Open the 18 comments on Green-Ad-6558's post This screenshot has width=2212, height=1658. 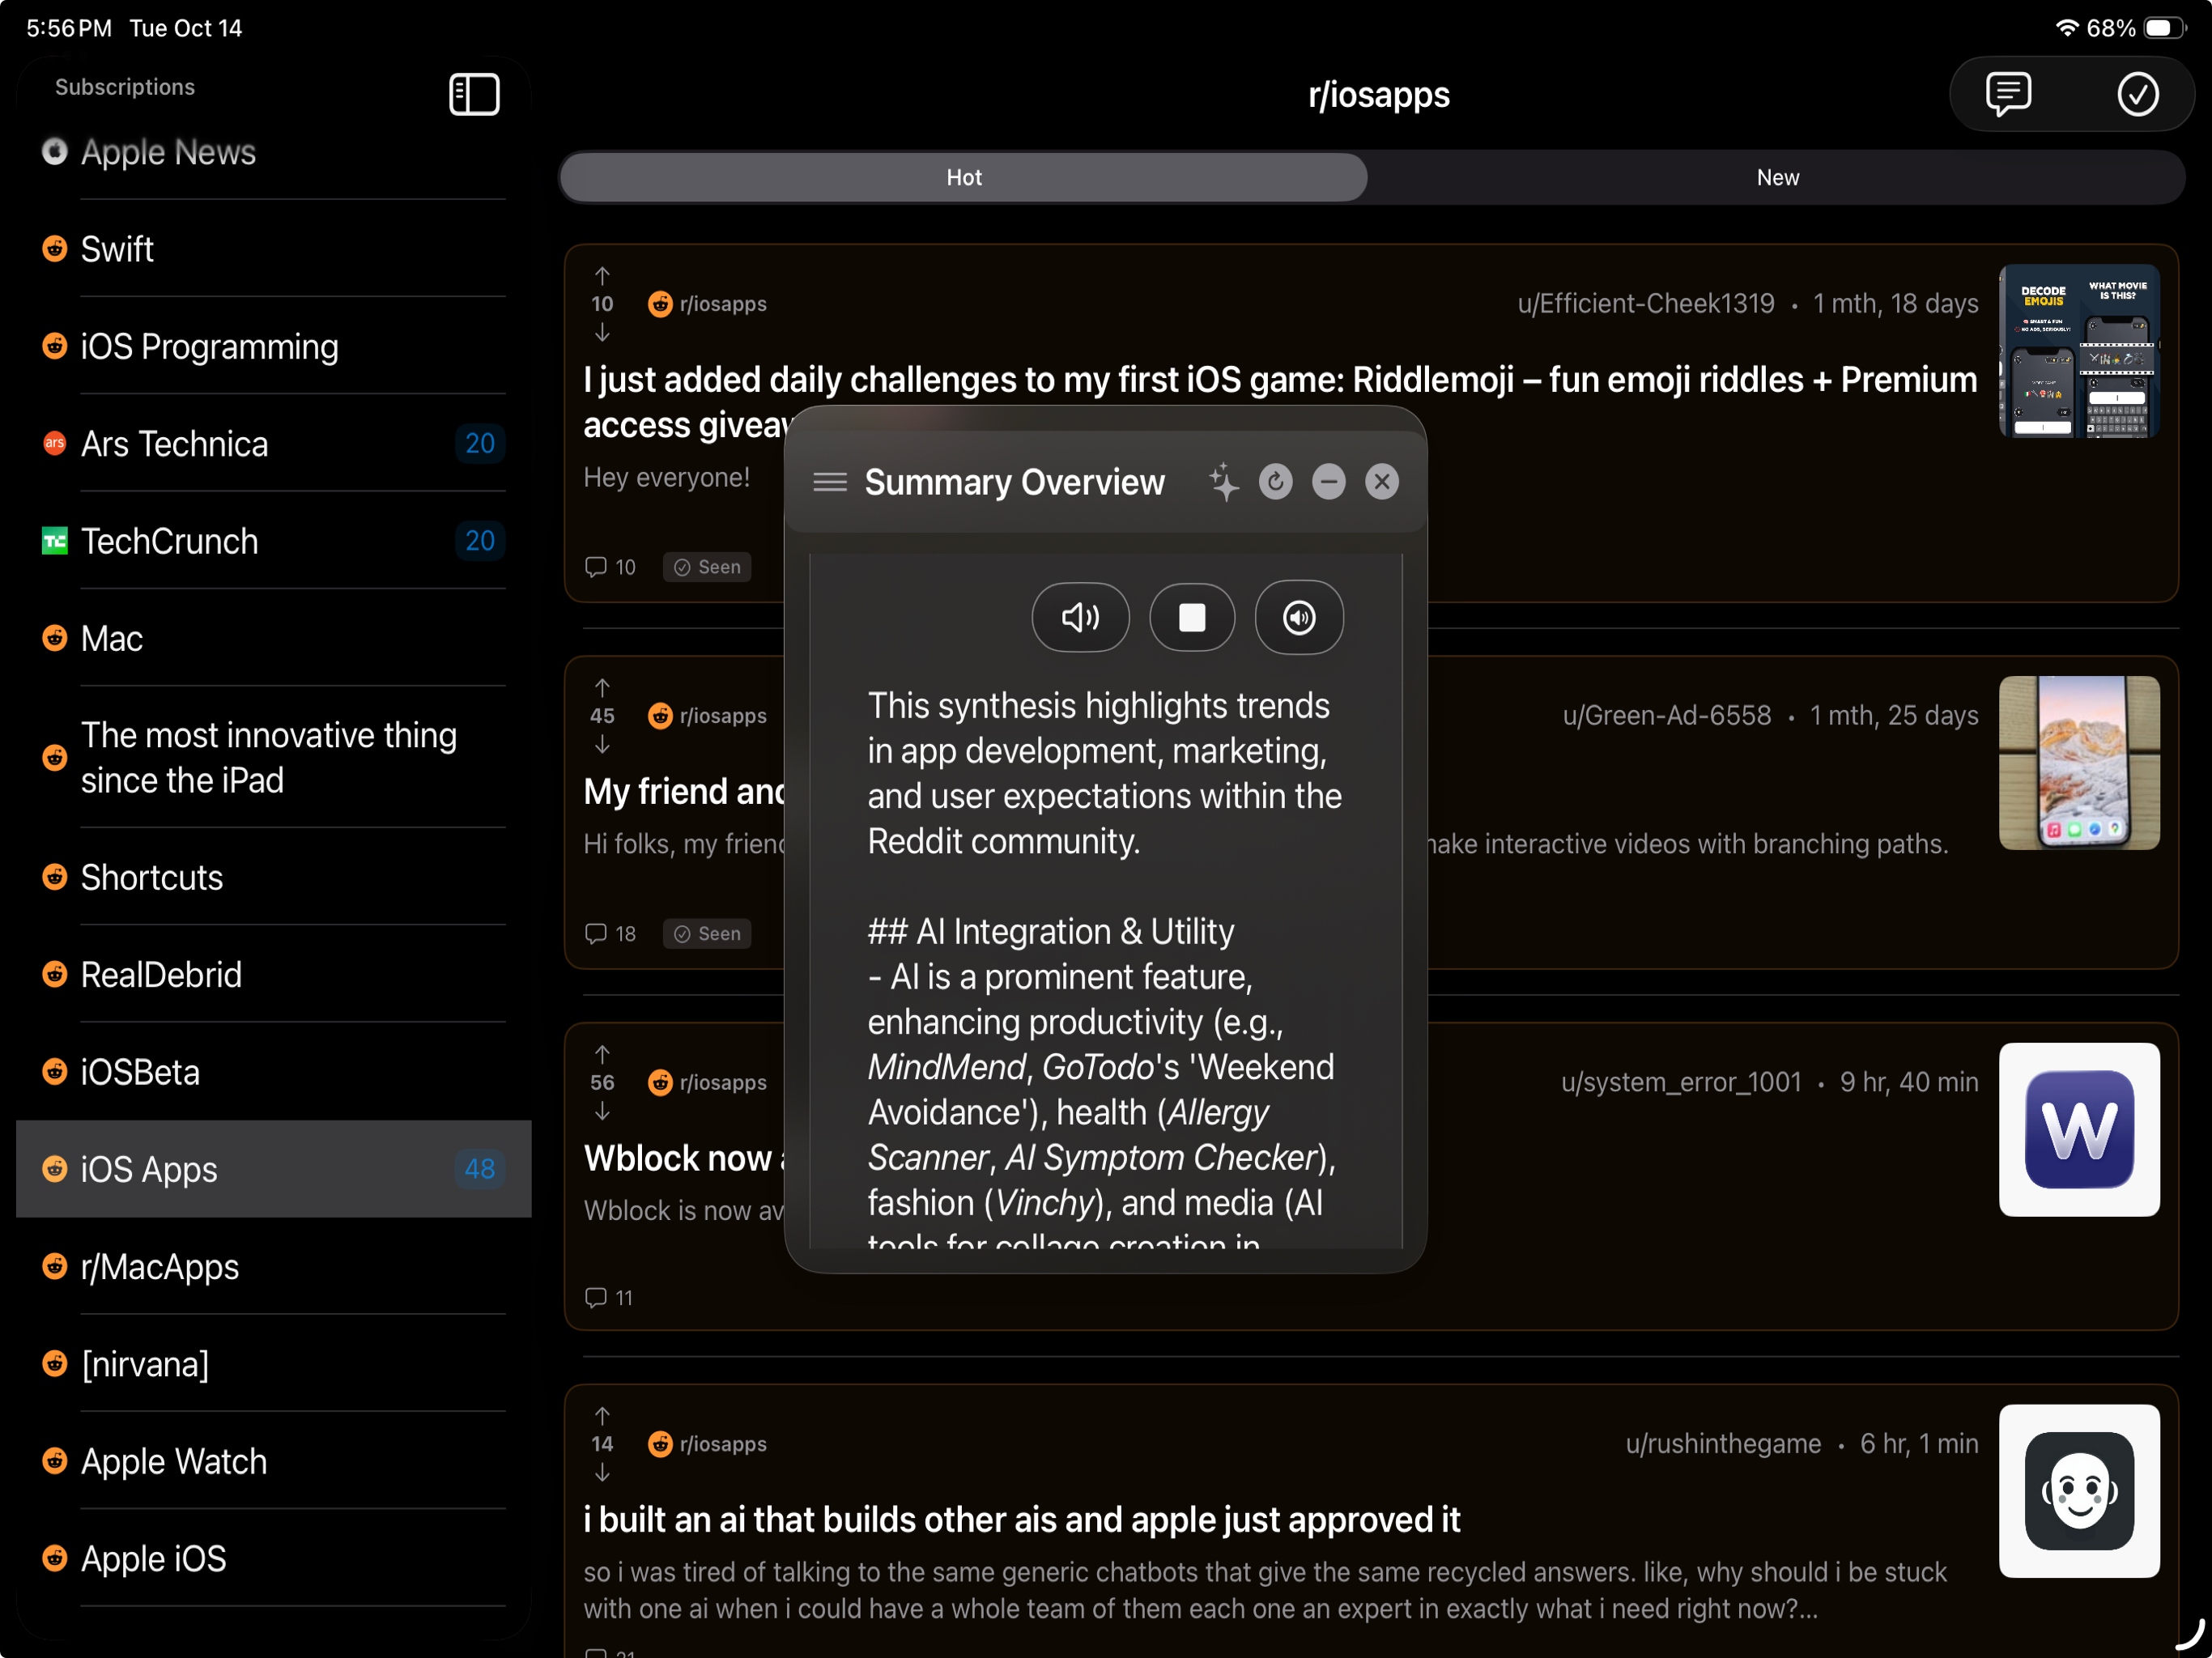pos(610,933)
